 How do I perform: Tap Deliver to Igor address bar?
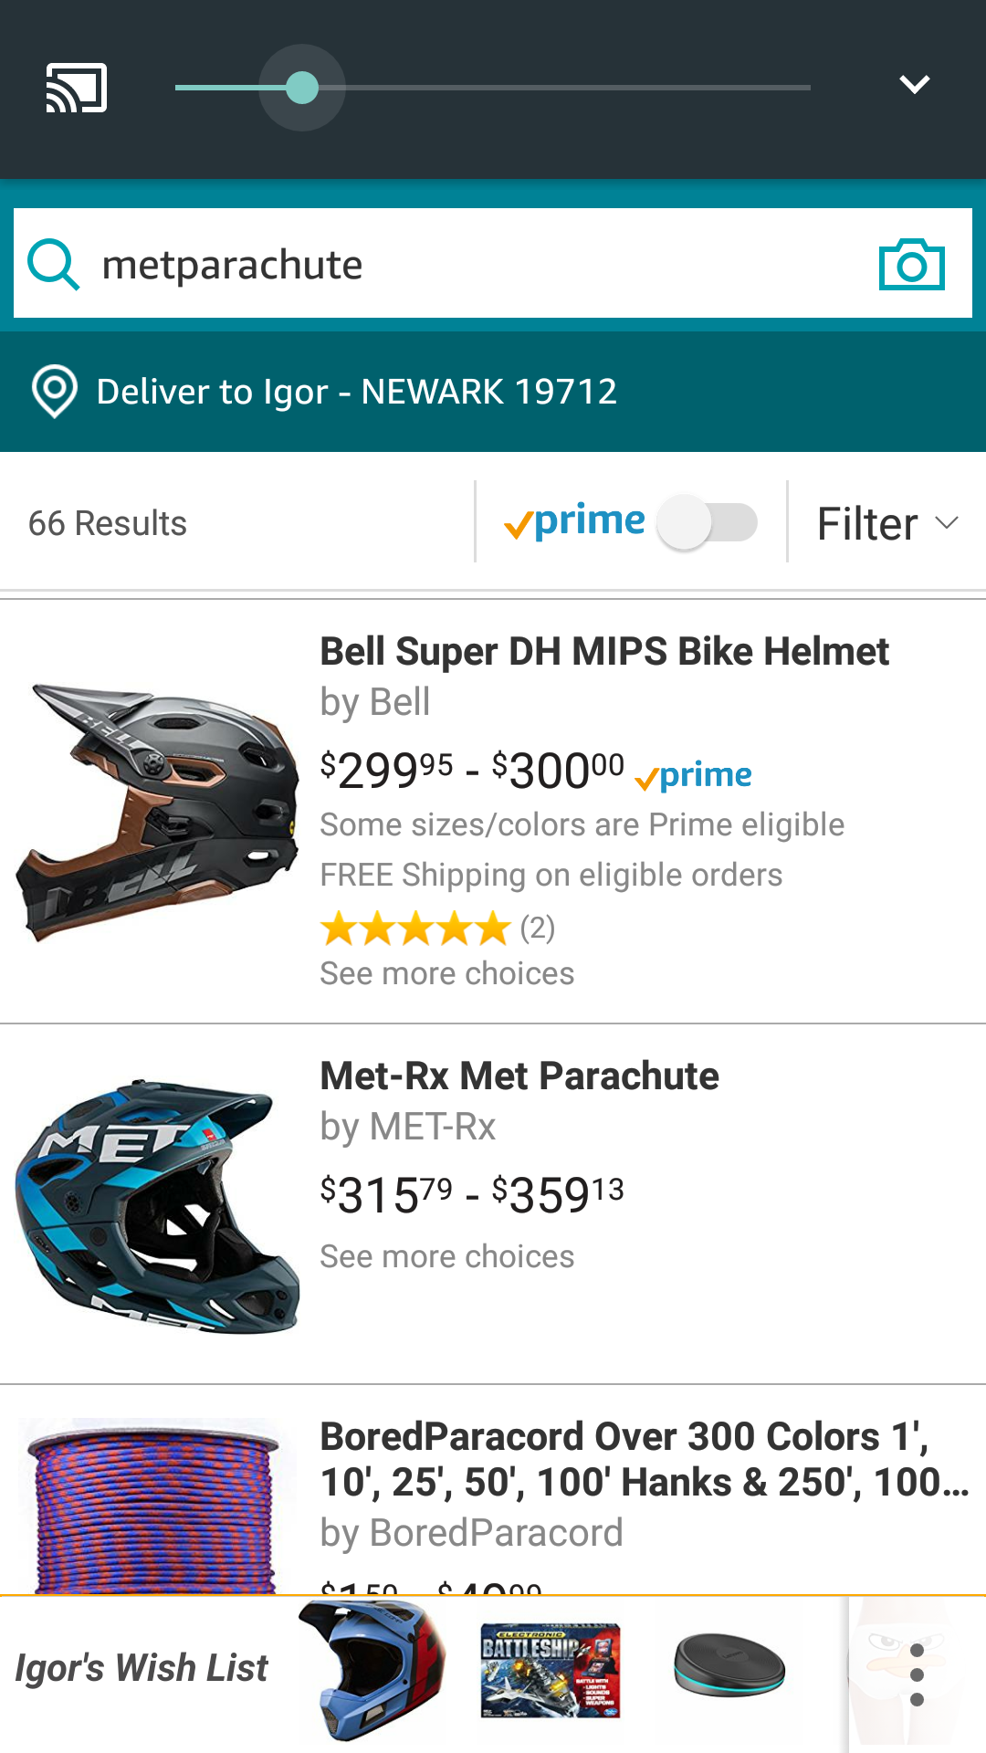click(x=356, y=392)
